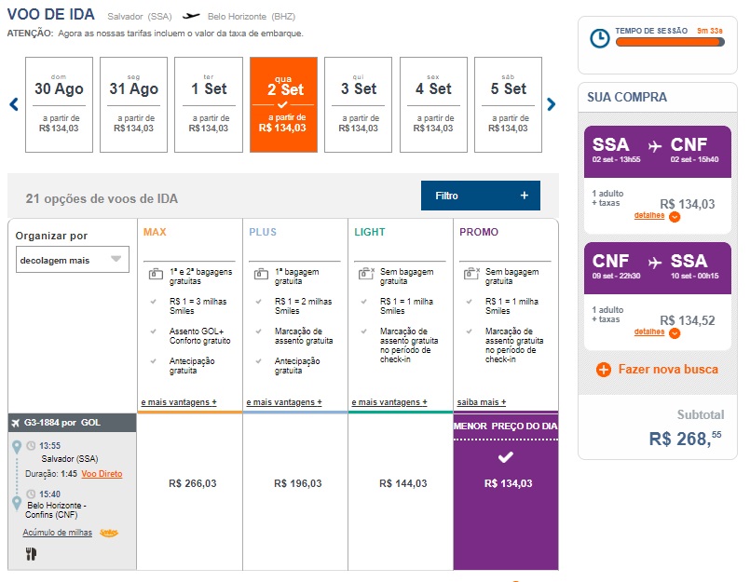Select the 31 Ago date tab
The height and width of the screenshot is (582, 750).
click(133, 104)
